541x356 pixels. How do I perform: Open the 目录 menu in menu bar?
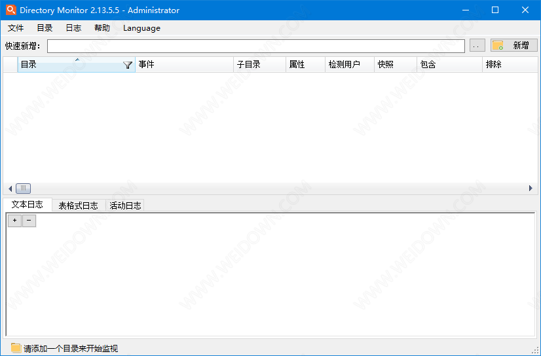click(45, 28)
